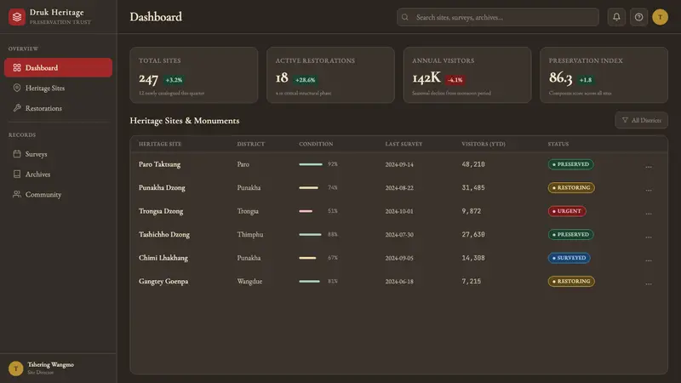Click the search magnifier icon
681x383 pixels.
pos(405,17)
